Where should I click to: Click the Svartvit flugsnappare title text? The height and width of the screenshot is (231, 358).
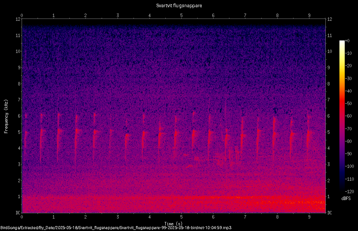pos(179,6)
